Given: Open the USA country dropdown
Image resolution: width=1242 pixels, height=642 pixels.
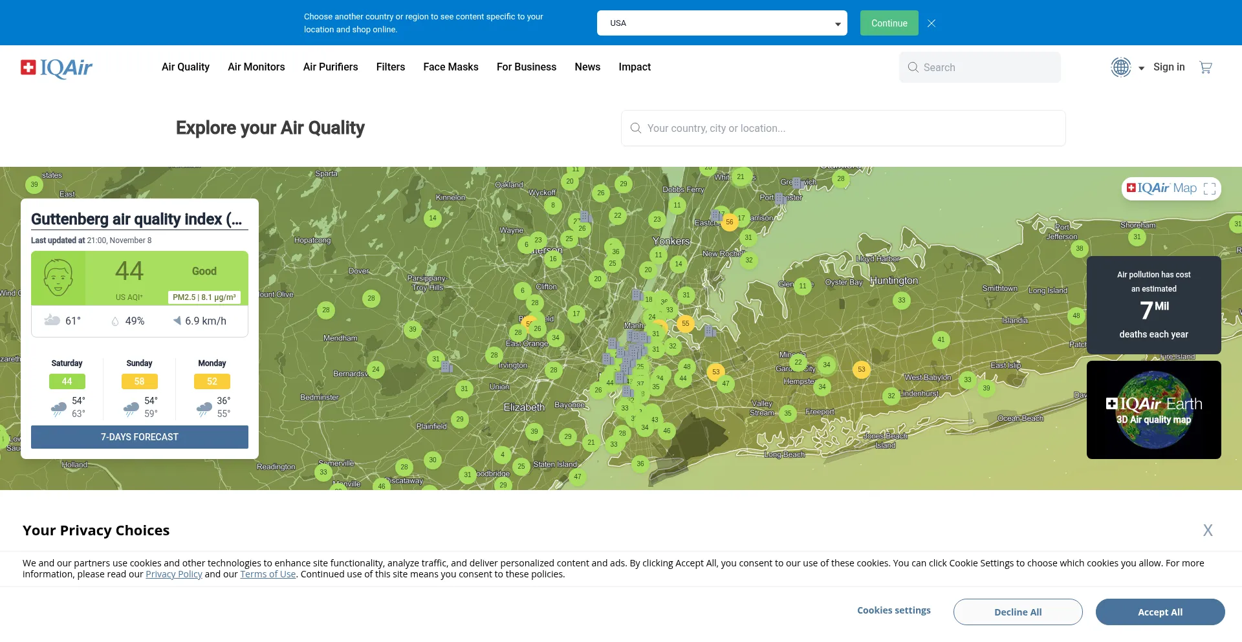Looking at the screenshot, I should pos(721,23).
